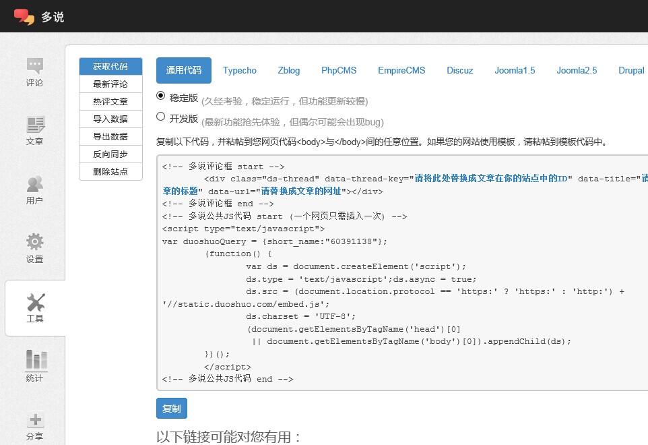Image resolution: width=648 pixels, height=445 pixels.
Task: Click the 多说公共JS代码 end comment line
Action: (x=227, y=379)
